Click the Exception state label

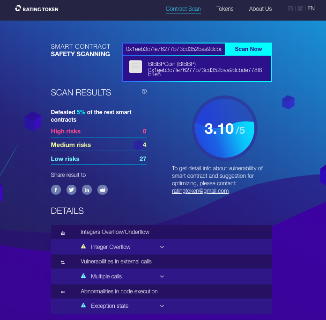pyautogui.click(x=110, y=306)
